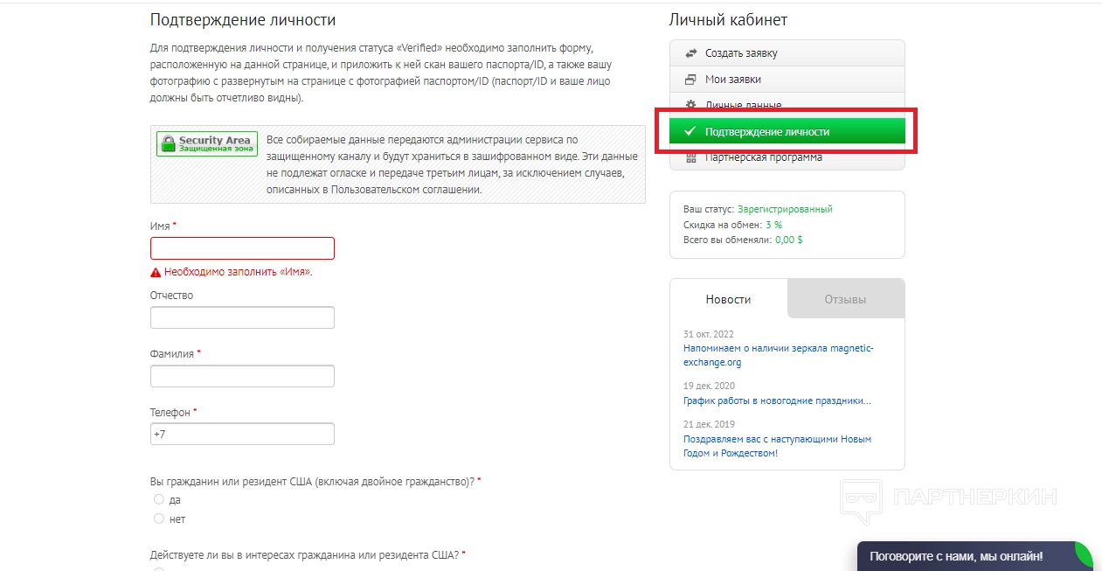The image size is (1102, 571).
Task: Click the gear icon beside Личные данные
Action: (690, 105)
